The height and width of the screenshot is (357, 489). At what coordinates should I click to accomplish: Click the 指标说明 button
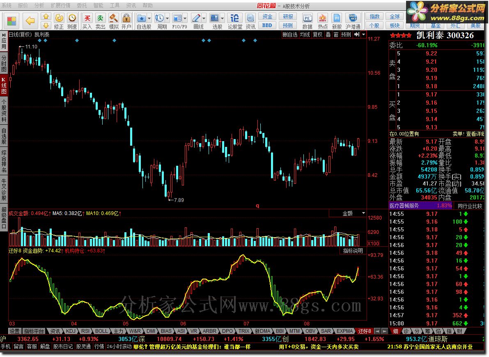pos(353,251)
